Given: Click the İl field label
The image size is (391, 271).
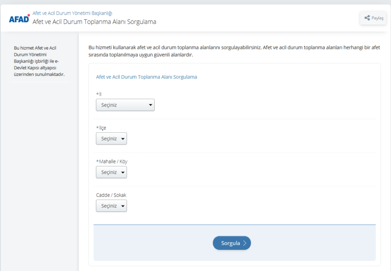Looking at the screenshot, I should 100,94.
